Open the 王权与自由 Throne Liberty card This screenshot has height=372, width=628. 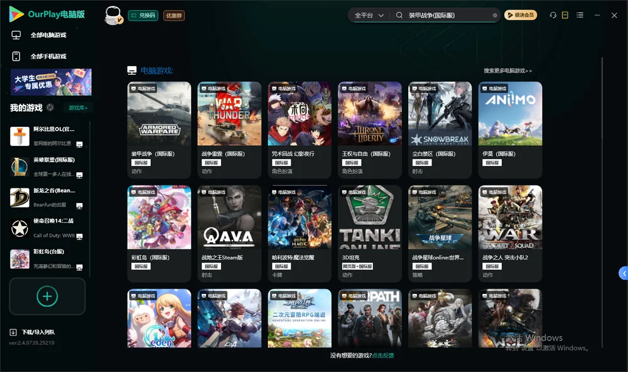(x=370, y=130)
